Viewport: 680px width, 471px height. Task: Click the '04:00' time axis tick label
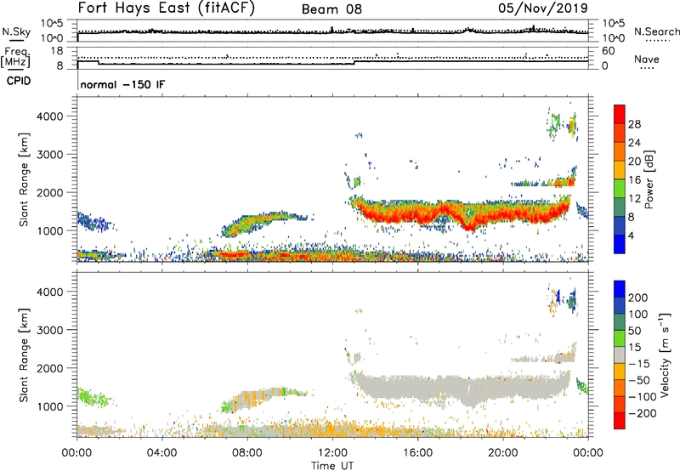point(161,453)
